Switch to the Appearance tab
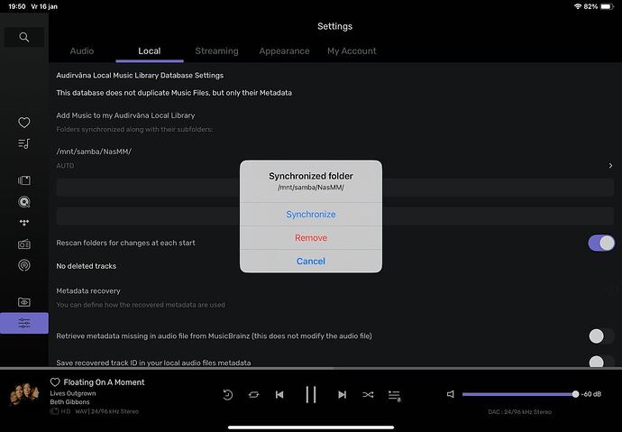Screen dimensions: 622x432 point(284,51)
